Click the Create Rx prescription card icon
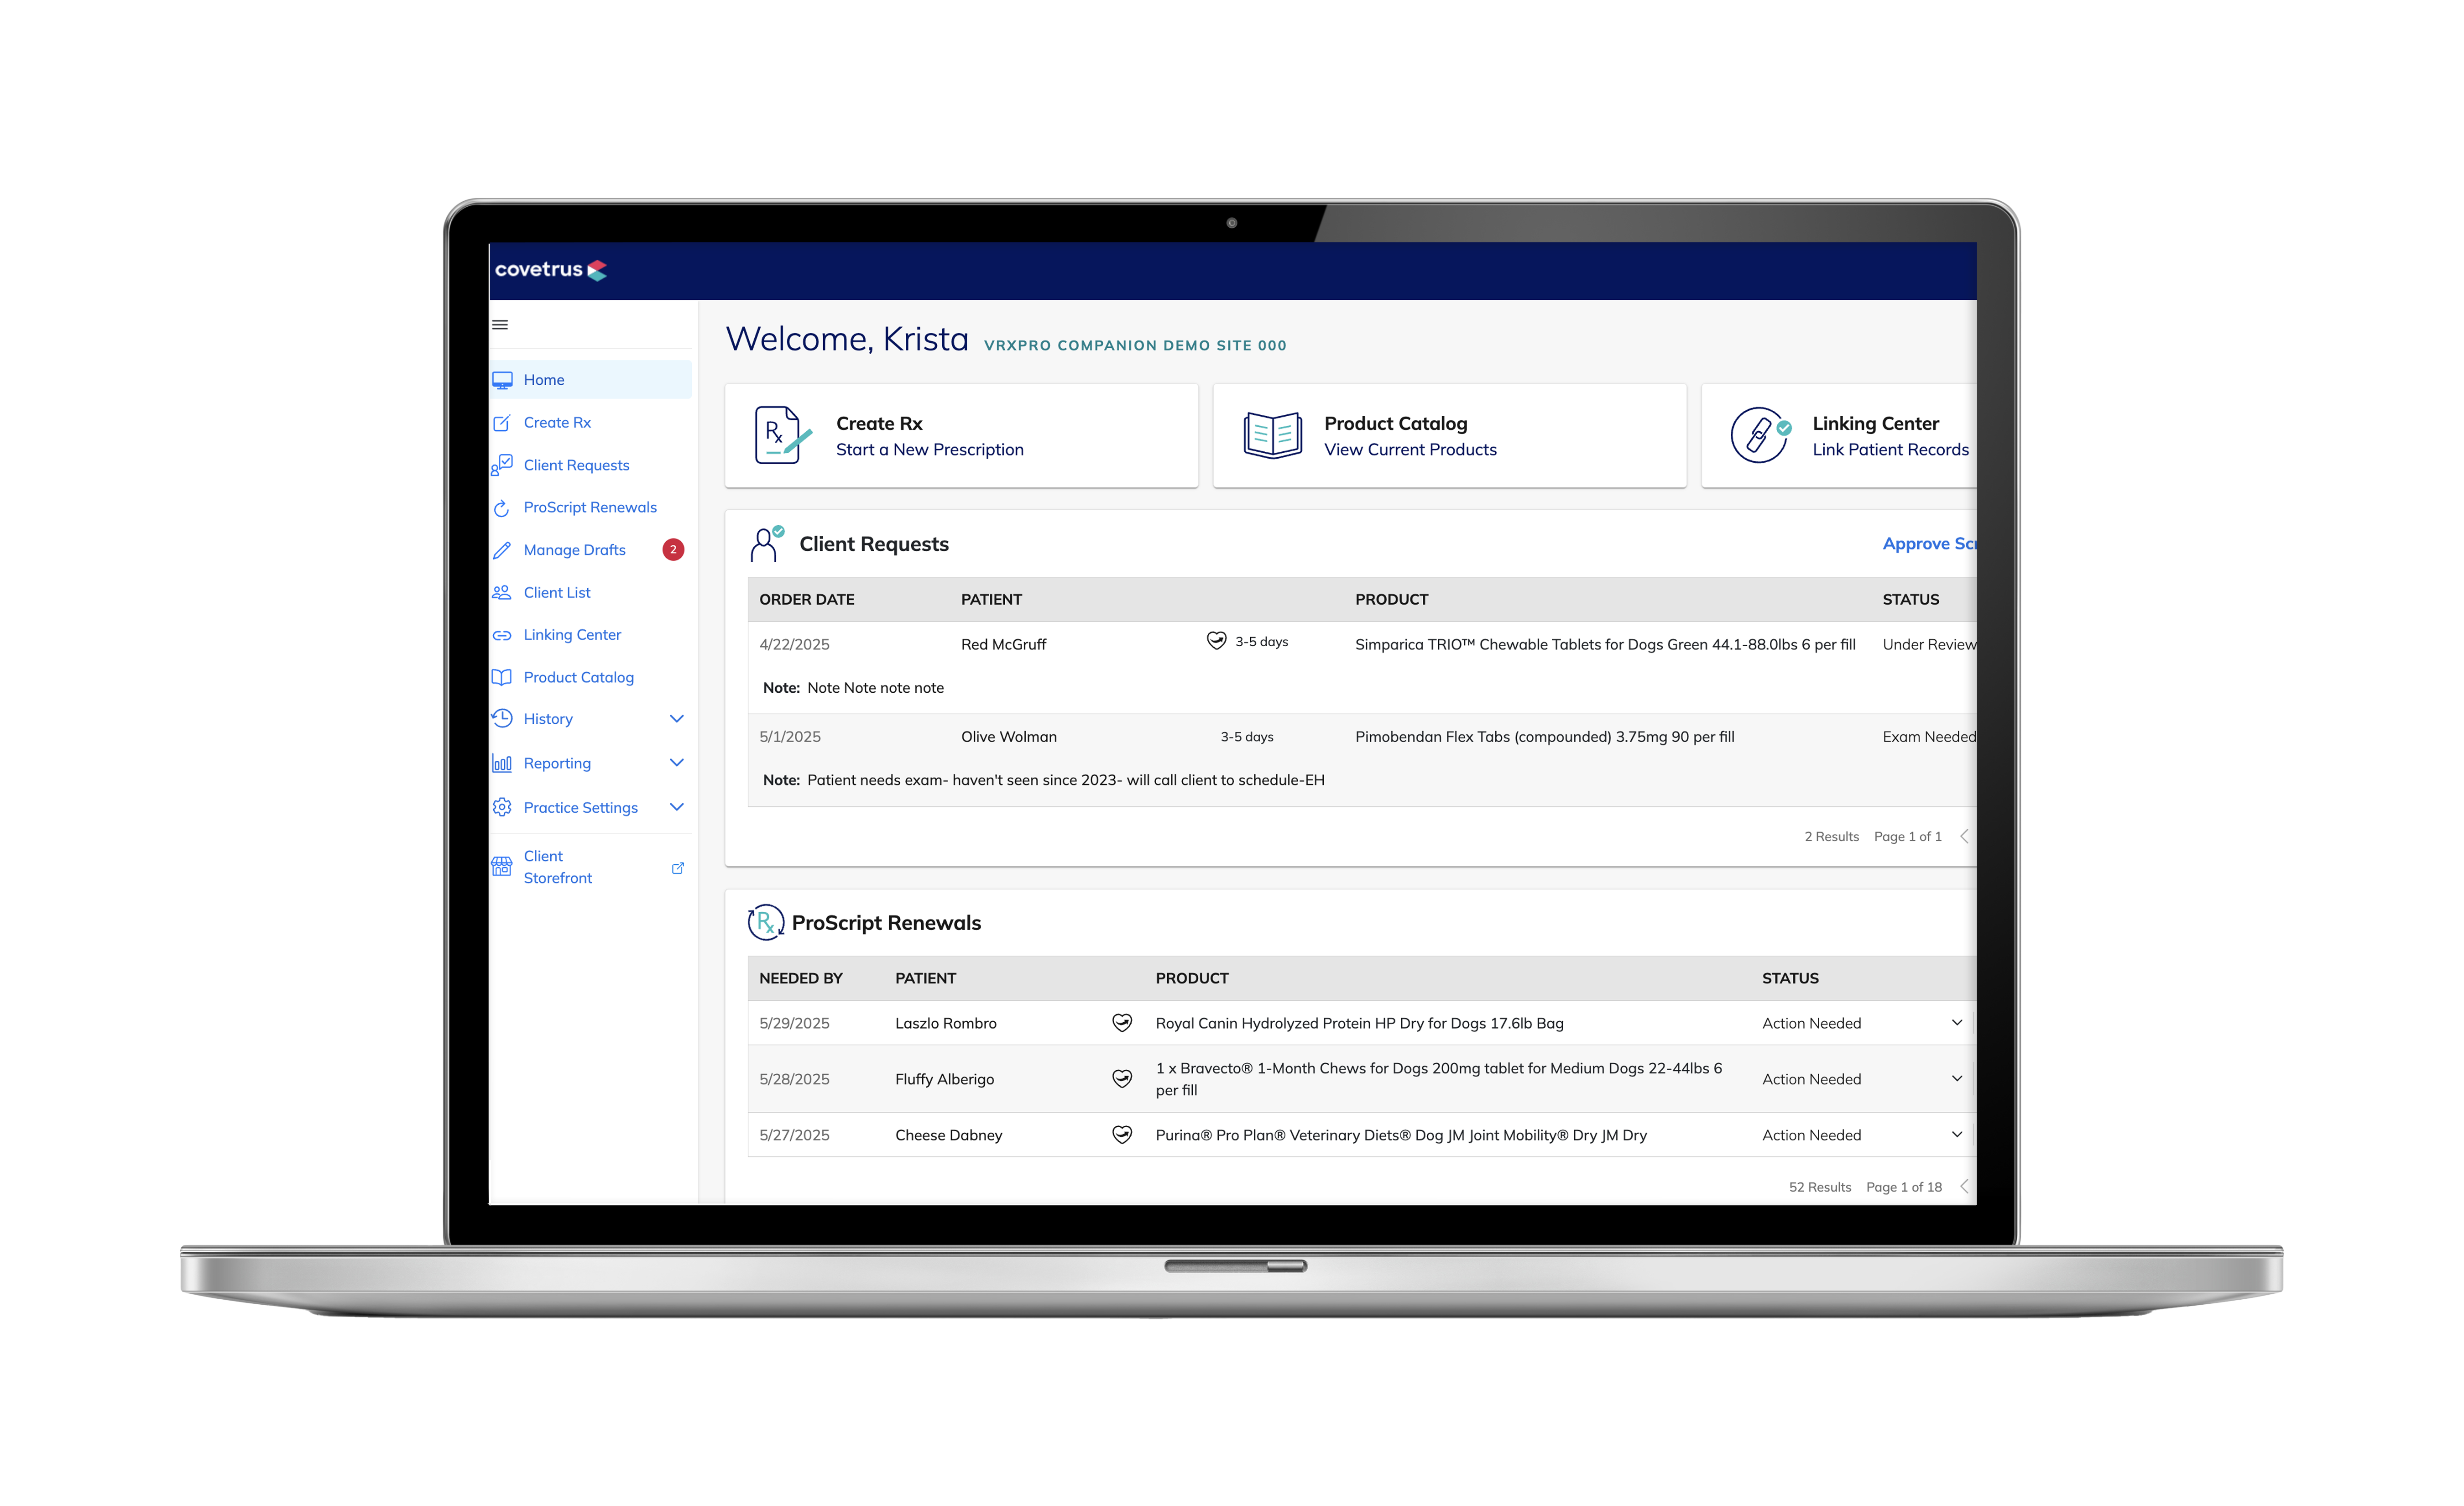The height and width of the screenshot is (1506, 2464). tap(782, 435)
